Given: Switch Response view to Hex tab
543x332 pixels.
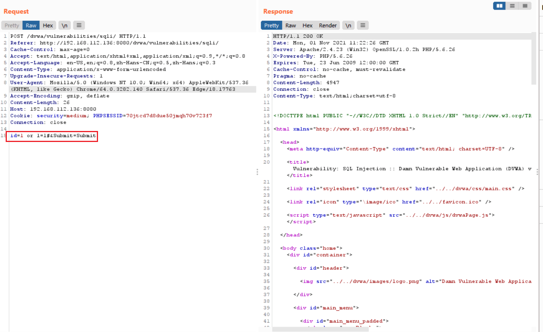Looking at the screenshot, I should click(307, 25).
